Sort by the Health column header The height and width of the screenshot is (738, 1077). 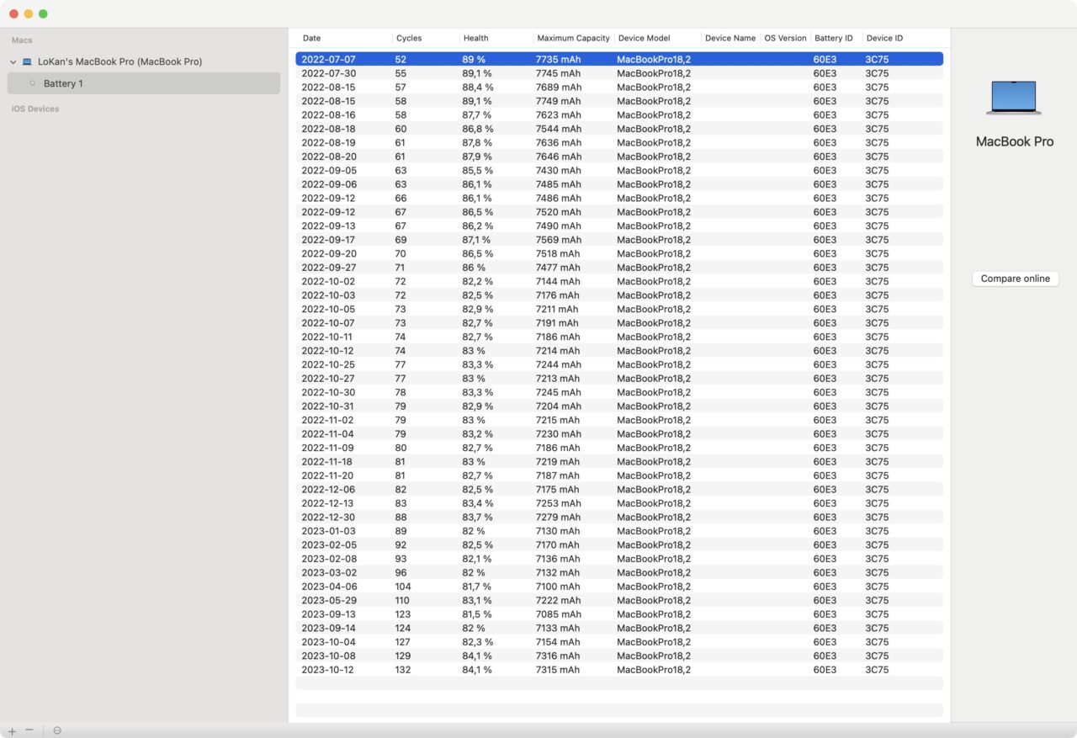475,38
